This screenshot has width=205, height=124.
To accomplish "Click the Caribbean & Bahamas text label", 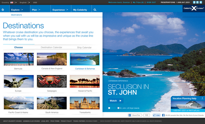I will pyautogui.click(x=85, y=69).
